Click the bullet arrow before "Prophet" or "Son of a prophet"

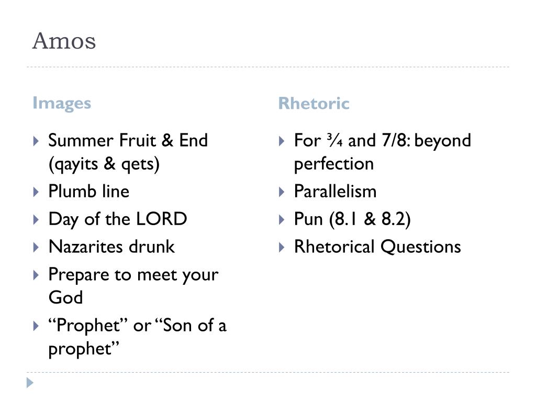(x=36, y=326)
